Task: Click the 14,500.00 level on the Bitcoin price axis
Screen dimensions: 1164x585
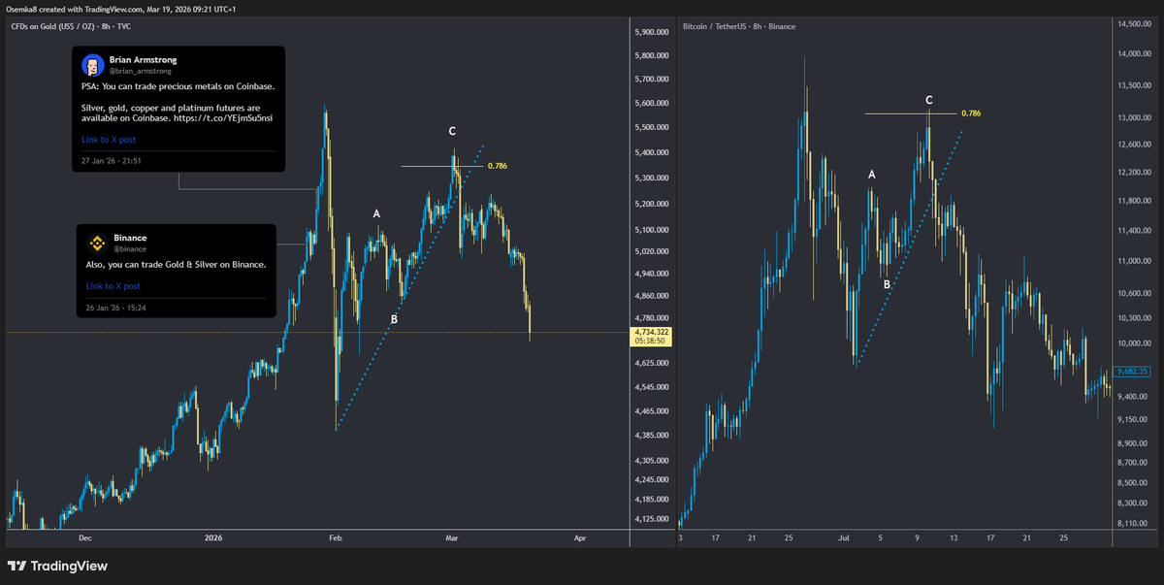Action: [x=1133, y=22]
